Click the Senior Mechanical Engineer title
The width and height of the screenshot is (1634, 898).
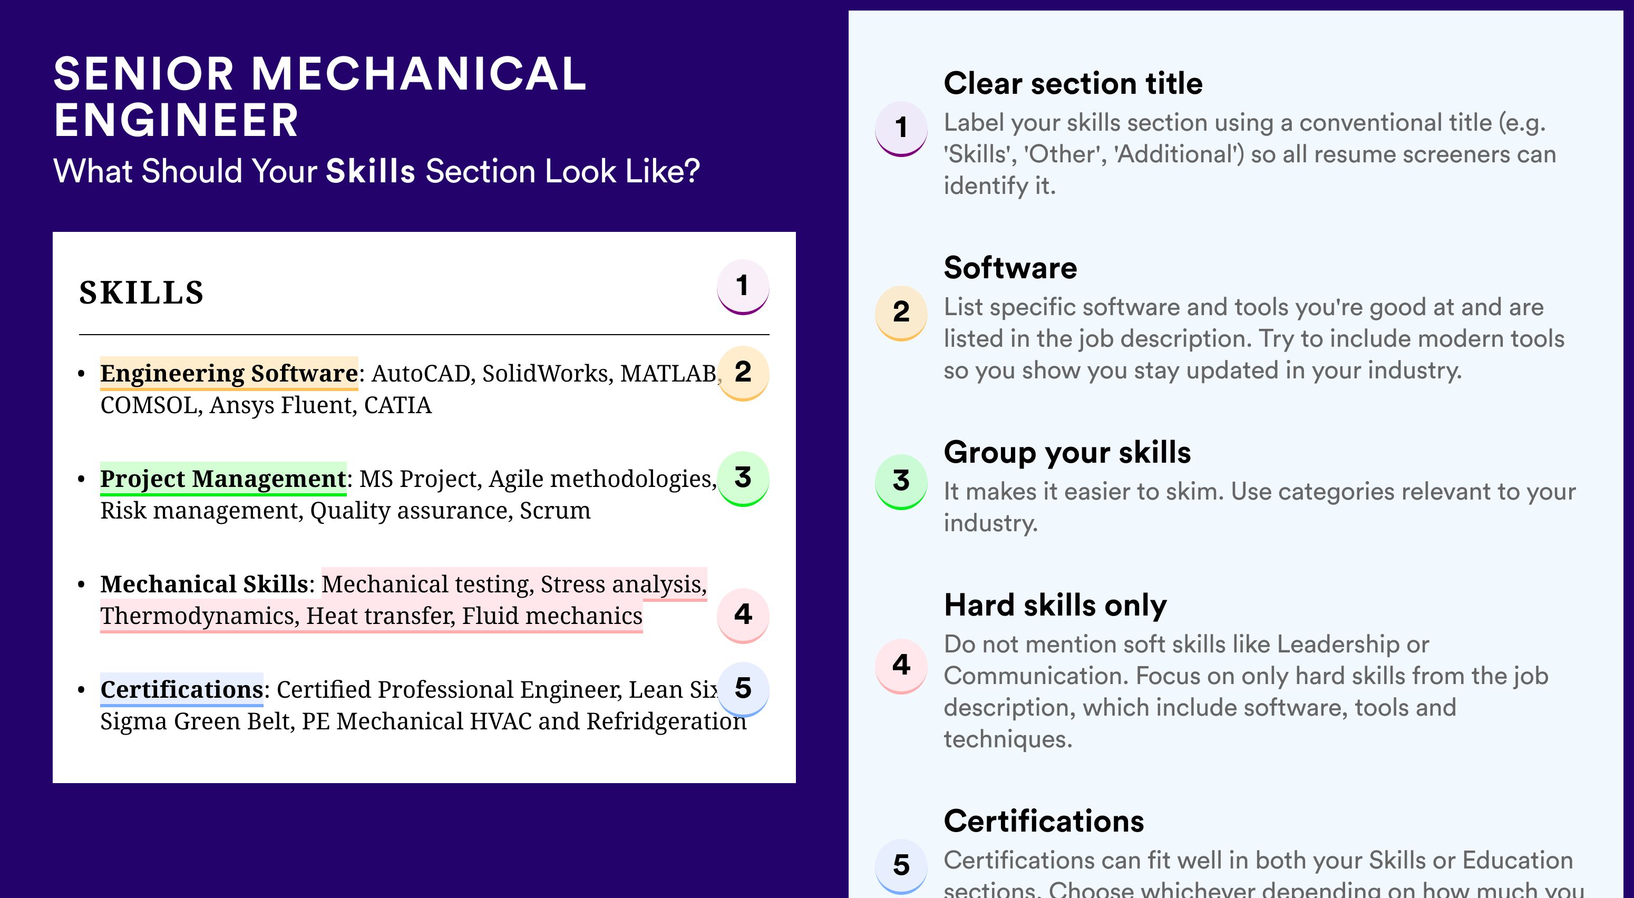pyautogui.click(x=320, y=96)
